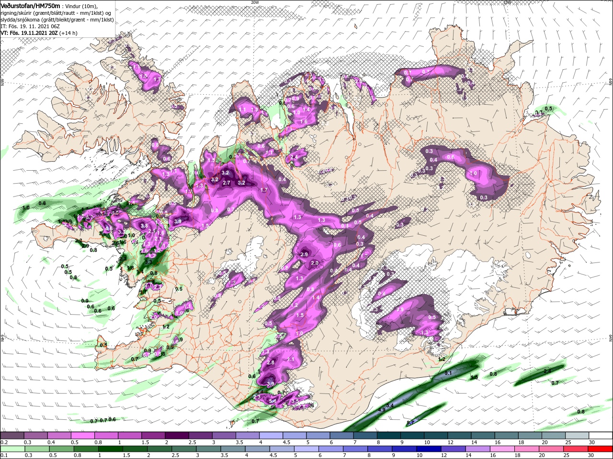Click the '10' label in the upper legend row
The height and width of the screenshot is (459, 613).
click(427, 442)
